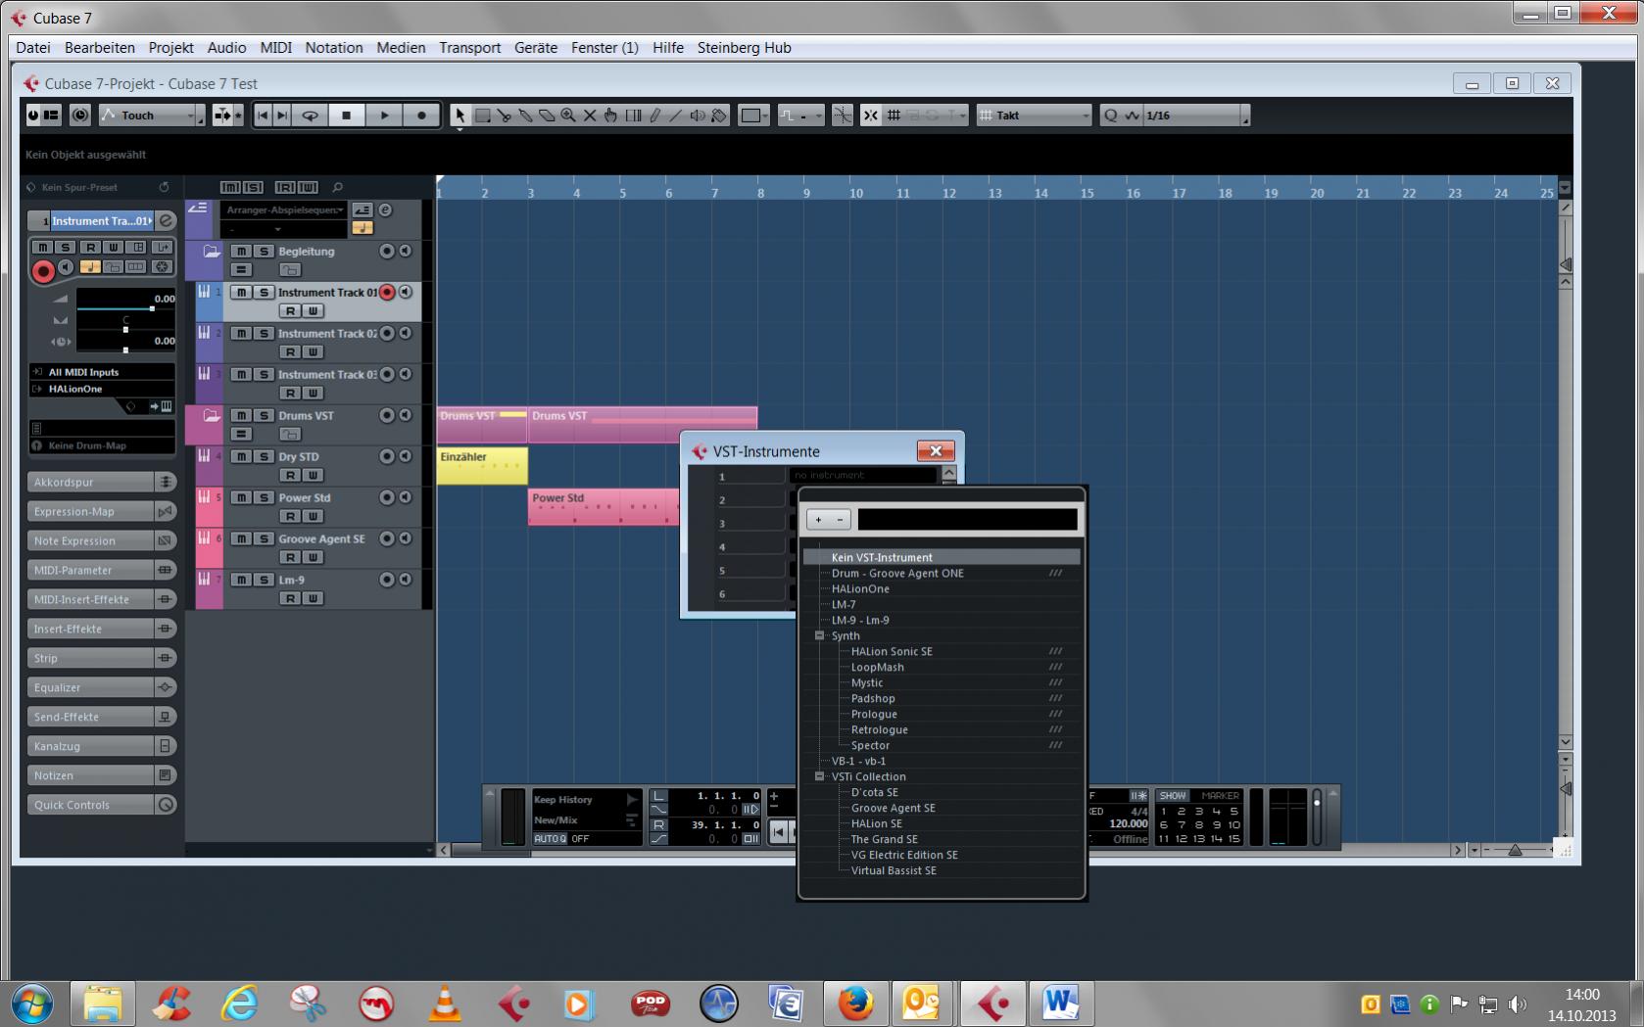Viewport: 1644px width, 1027px height.
Task: Solo Instrument Track 02
Action: pyautogui.click(x=263, y=333)
